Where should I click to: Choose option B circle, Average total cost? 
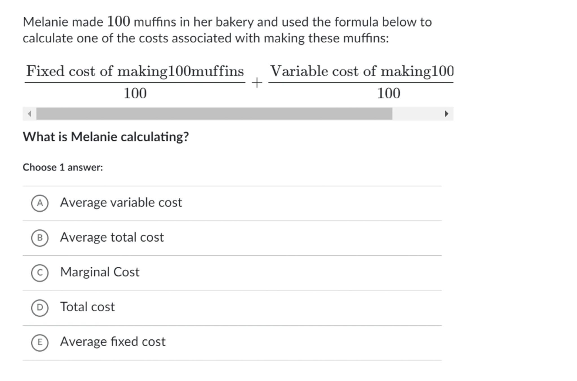(40, 238)
